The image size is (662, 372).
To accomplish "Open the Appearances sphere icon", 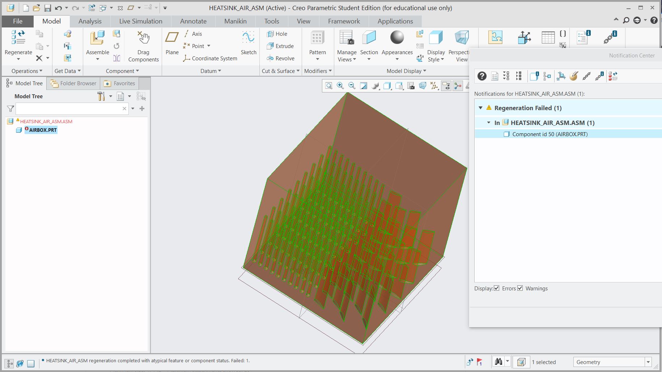I will (x=397, y=38).
